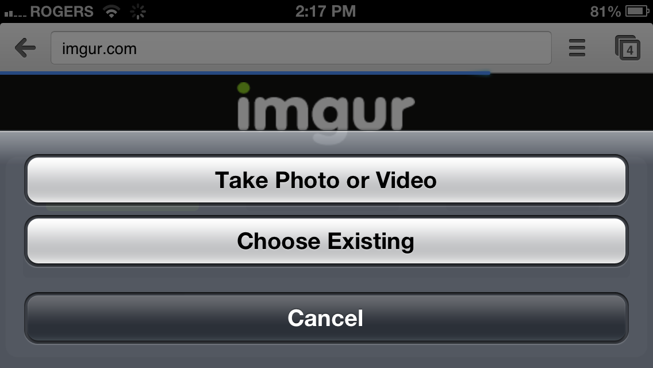Tap the battery icon in the status bar

point(637,11)
